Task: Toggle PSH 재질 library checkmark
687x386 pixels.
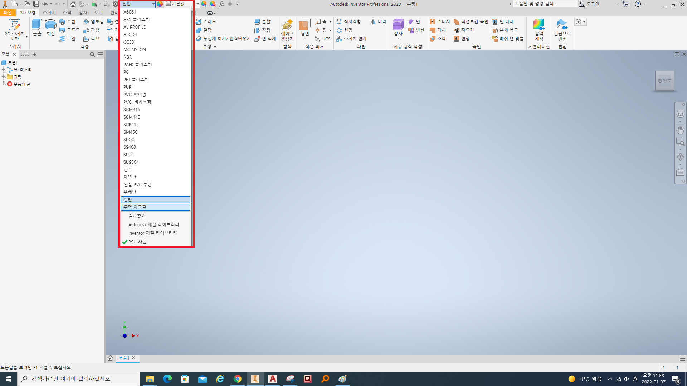Action: [137, 242]
